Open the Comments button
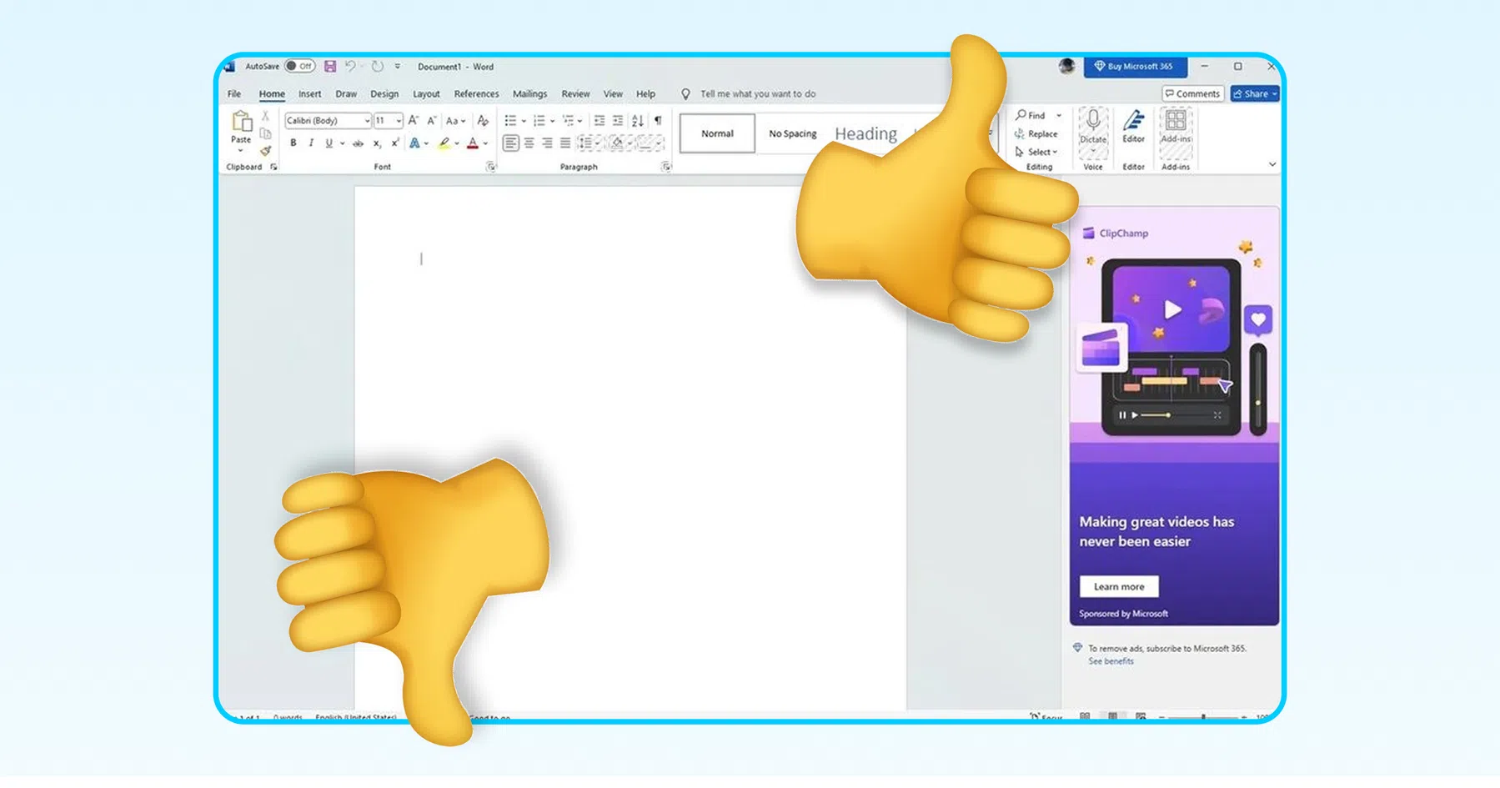1500x788 pixels. [x=1192, y=94]
